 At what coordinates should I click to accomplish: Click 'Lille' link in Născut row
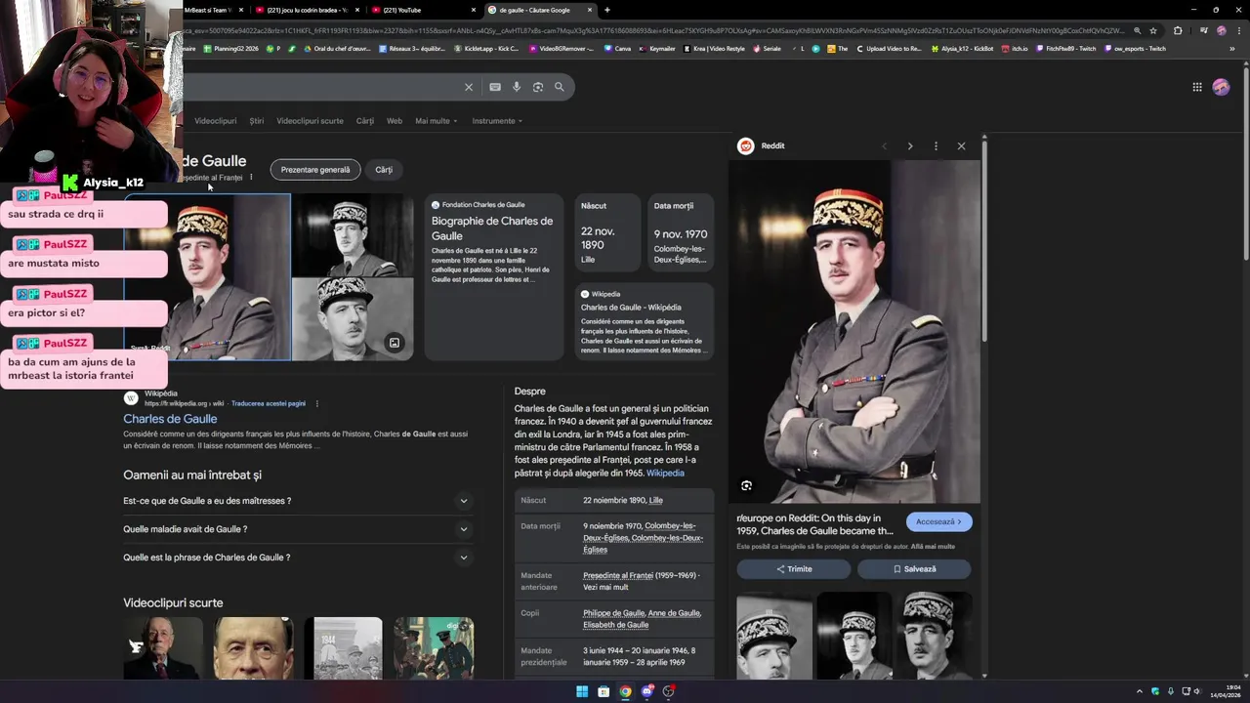(x=655, y=501)
